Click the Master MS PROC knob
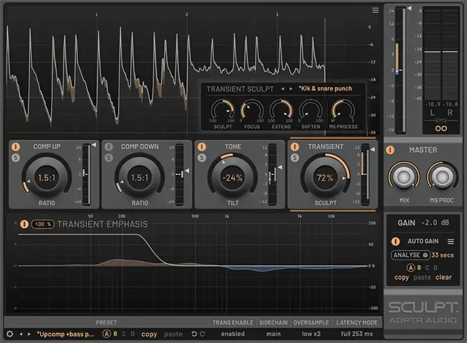 point(442,177)
